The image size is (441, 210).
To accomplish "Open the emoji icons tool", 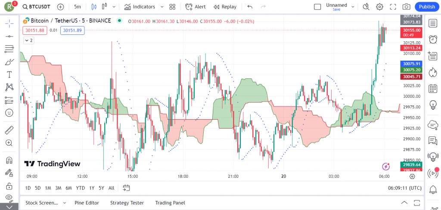I will [9, 113].
